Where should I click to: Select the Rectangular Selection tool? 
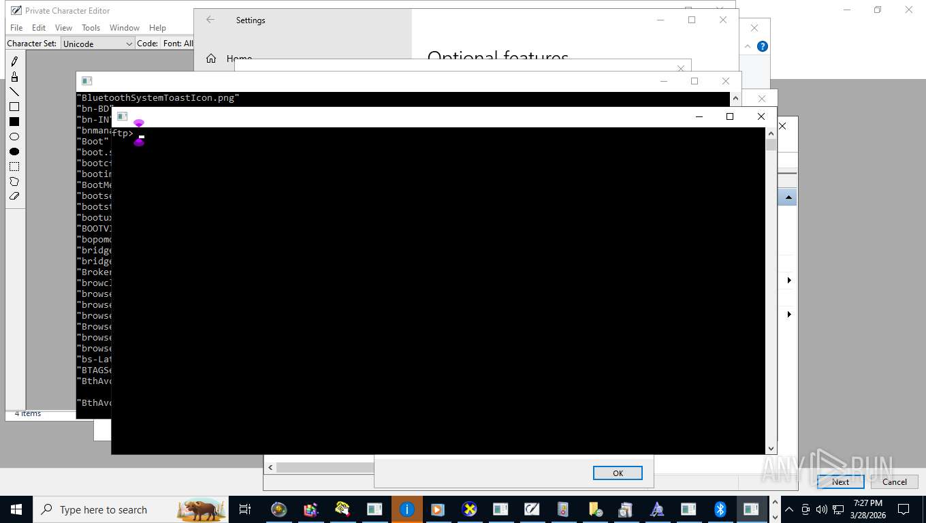(x=14, y=167)
